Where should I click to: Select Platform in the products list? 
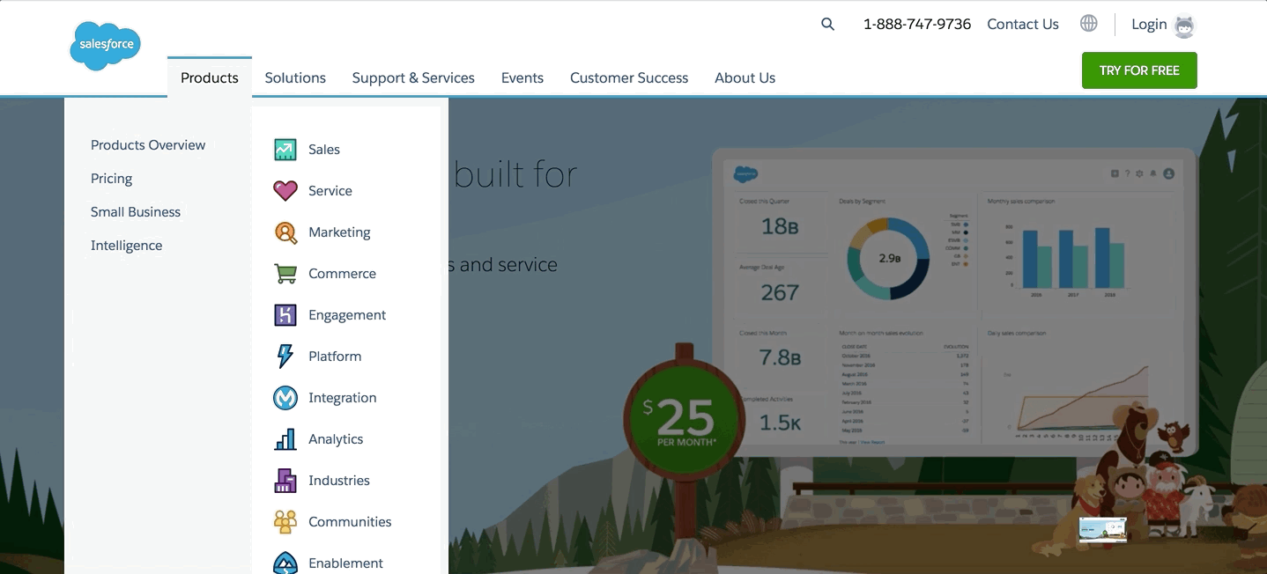pyautogui.click(x=335, y=357)
